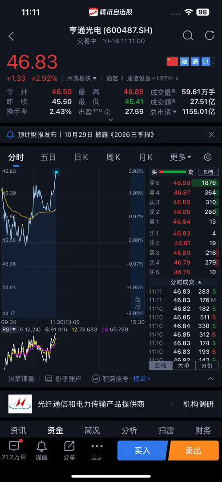
Task: Select the 分价 price distribution toggle
Action: click(207, 366)
